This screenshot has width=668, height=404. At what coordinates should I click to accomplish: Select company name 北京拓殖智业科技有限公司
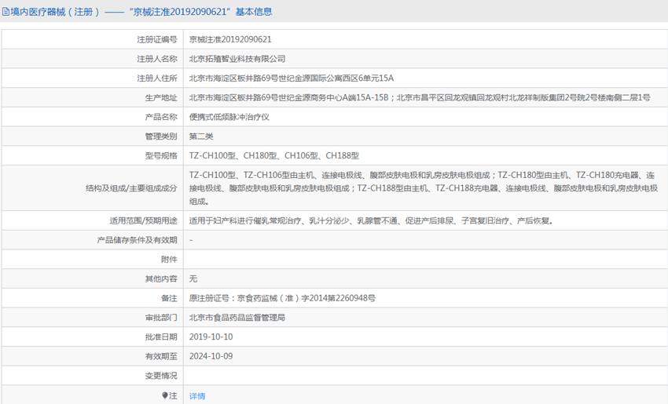click(237, 59)
